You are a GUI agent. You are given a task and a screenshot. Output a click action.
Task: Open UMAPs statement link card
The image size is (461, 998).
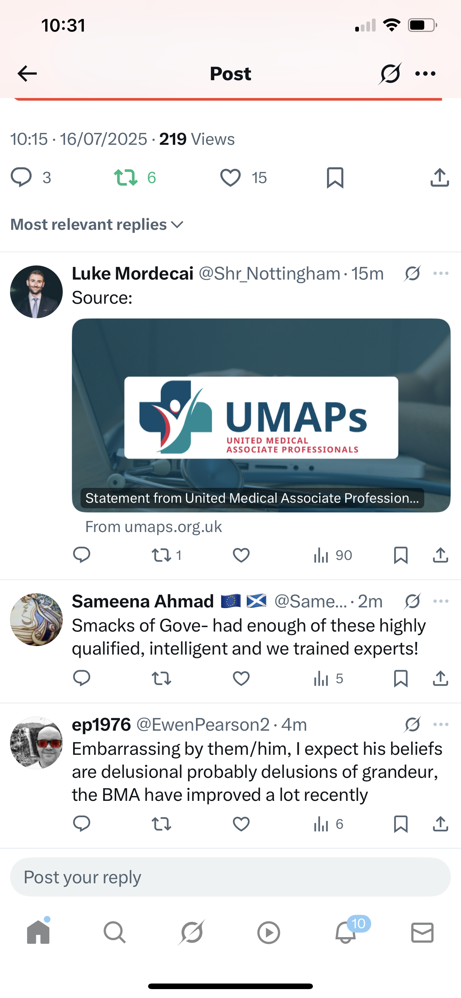pyautogui.click(x=261, y=415)
